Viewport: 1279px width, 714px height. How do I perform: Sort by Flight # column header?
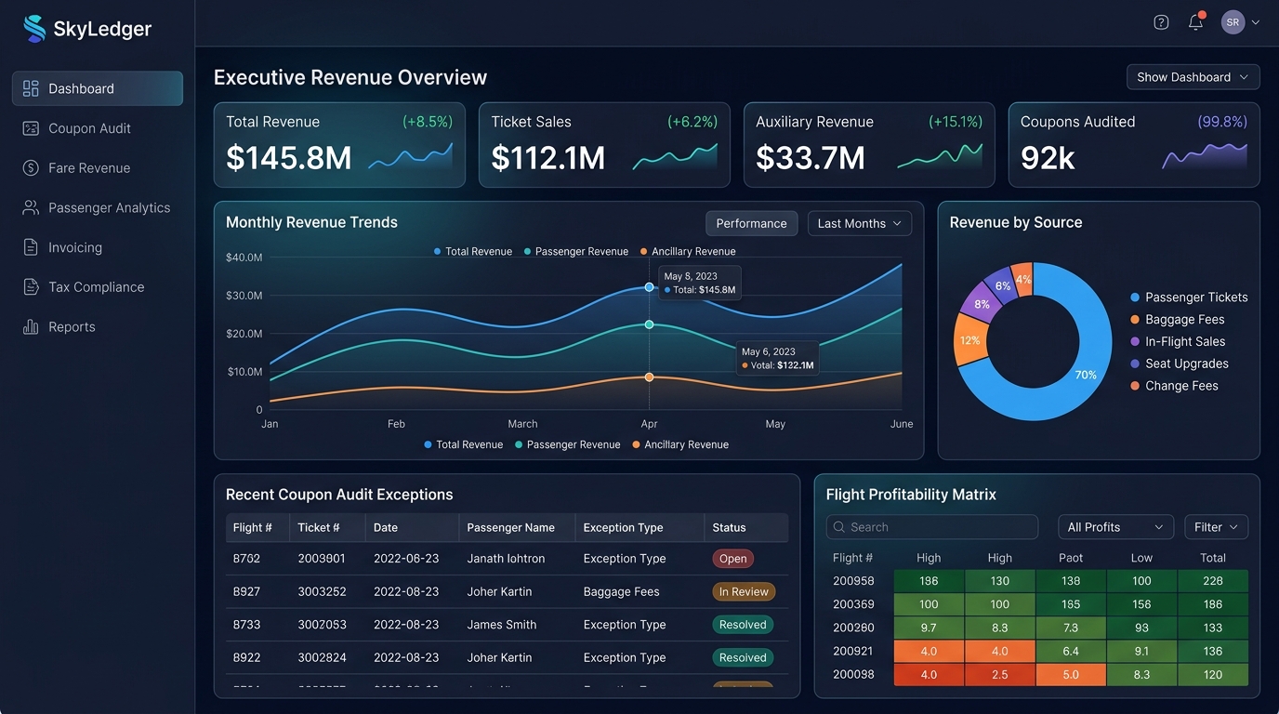pyautogui.click(x=253, y=527)
